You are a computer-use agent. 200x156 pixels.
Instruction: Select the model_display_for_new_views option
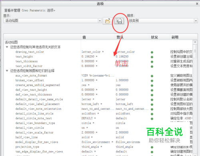[x=37, y=142]
